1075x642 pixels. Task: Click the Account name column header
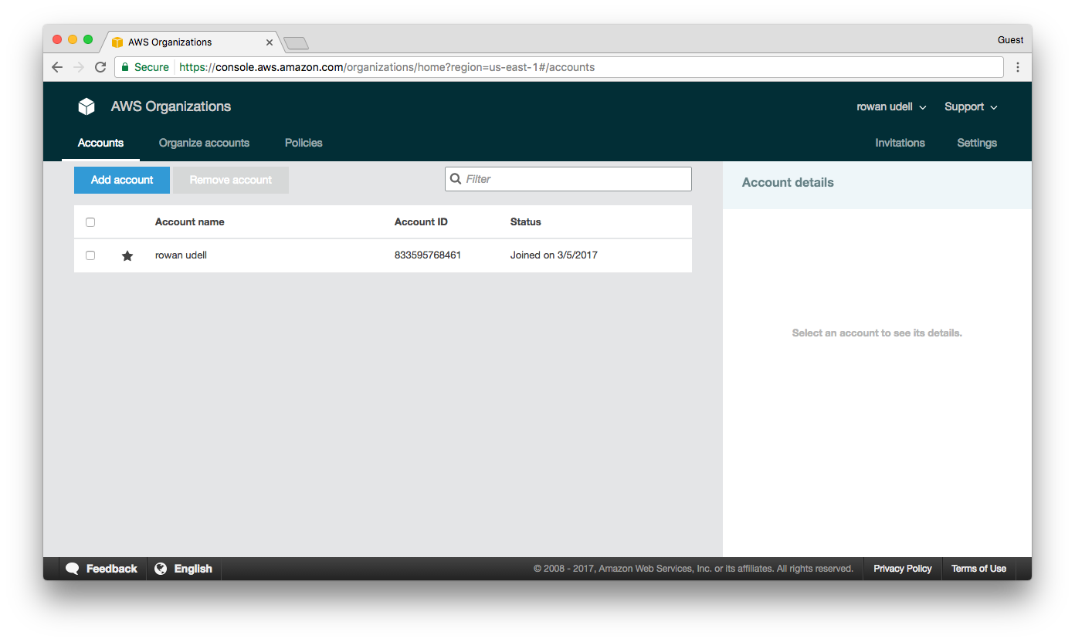point(190,222)
